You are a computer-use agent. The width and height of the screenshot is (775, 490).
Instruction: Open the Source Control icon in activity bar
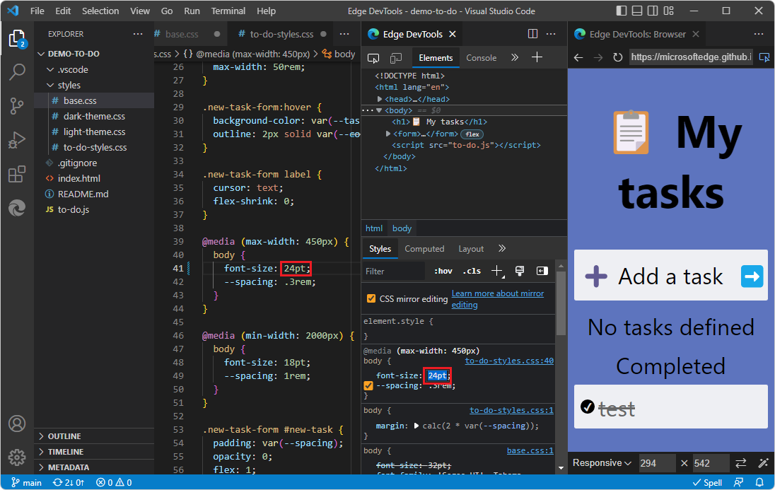tap(17, 105)
